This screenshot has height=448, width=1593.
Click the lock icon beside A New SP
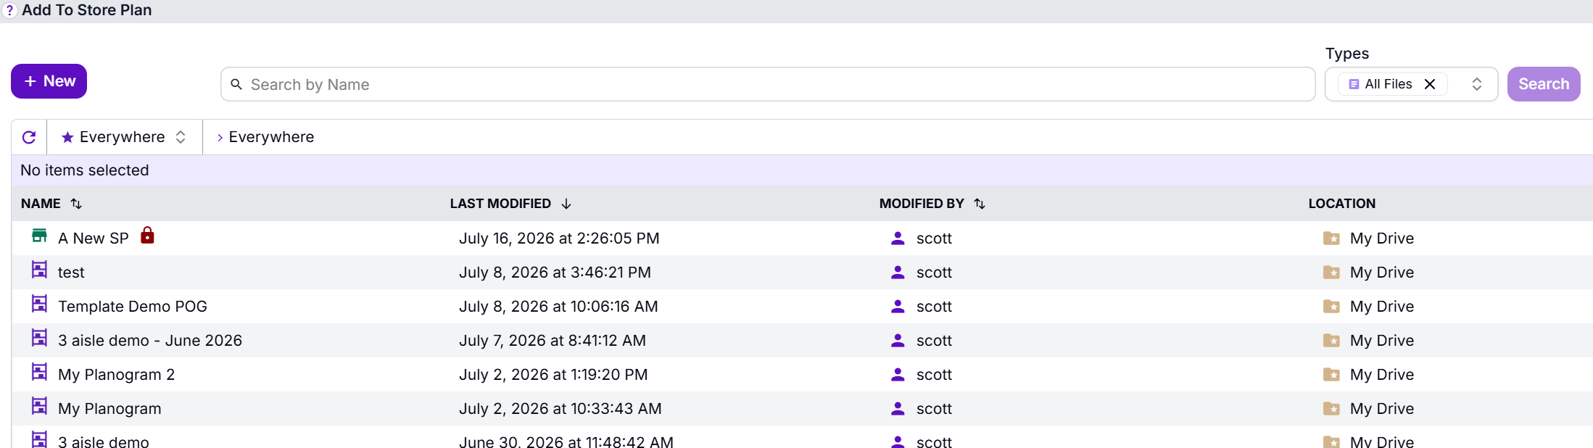pyautogui.click(x=147, y=235)
